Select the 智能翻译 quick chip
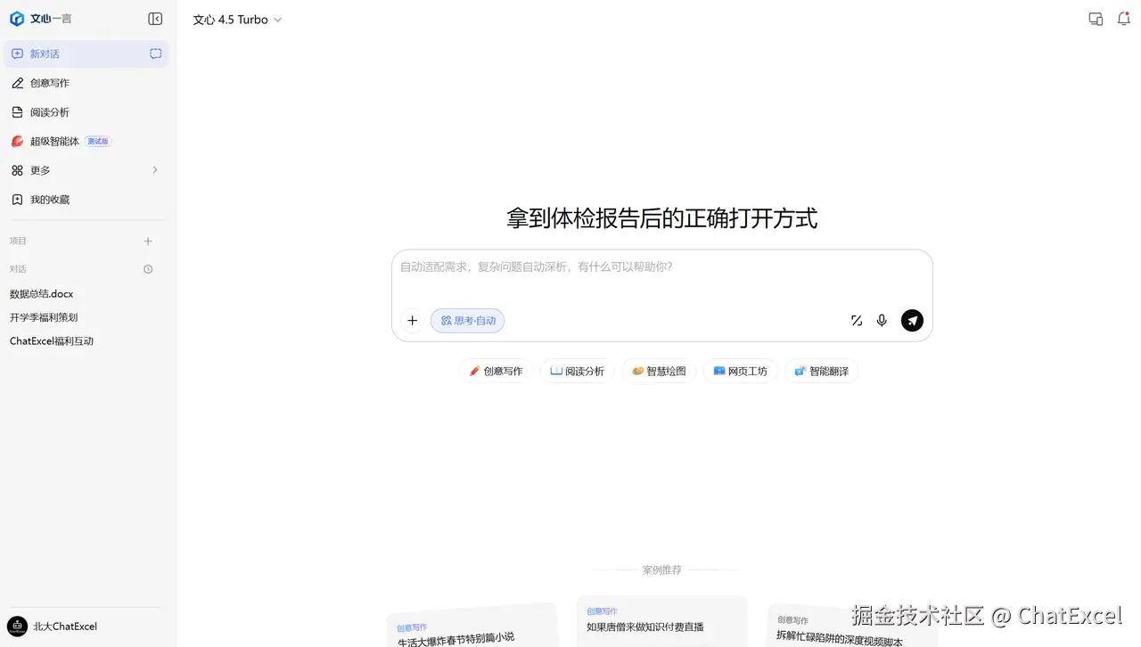The height and width of the screenshot is (647, 1141). click(821, 372)
